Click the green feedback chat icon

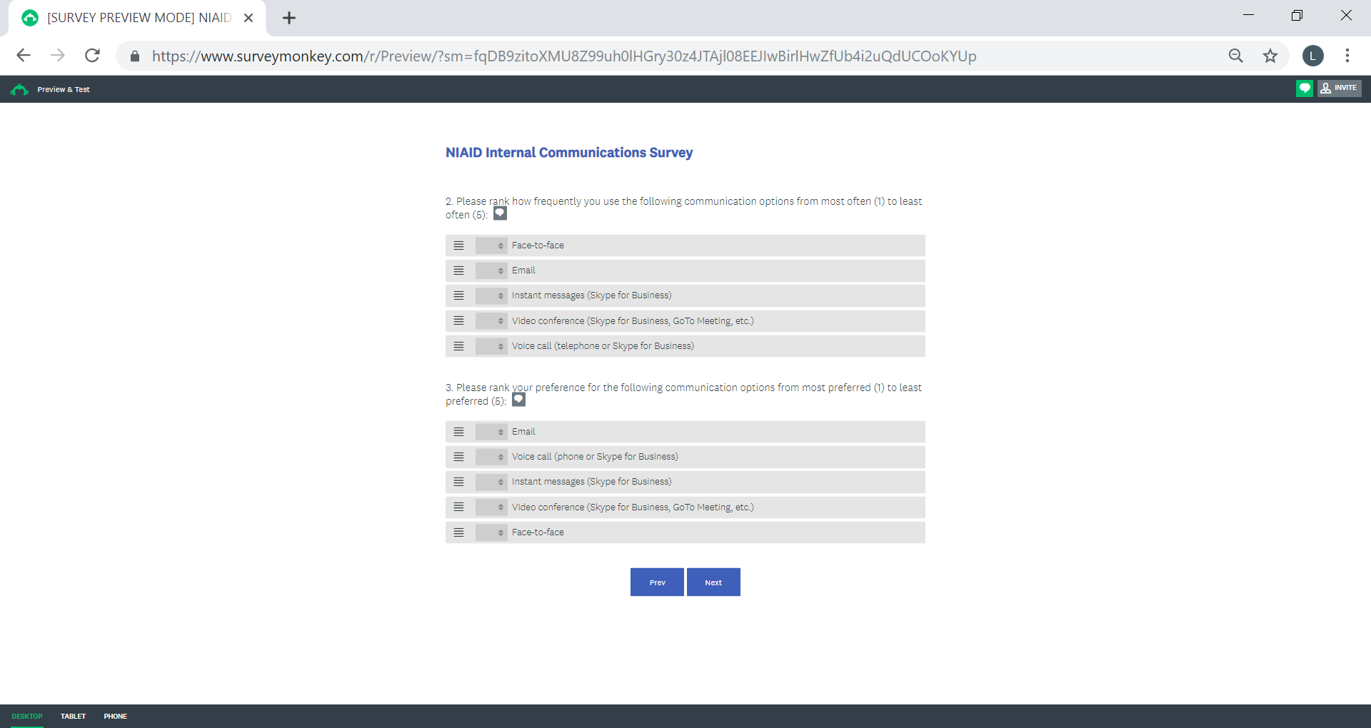pos(1304,89)
